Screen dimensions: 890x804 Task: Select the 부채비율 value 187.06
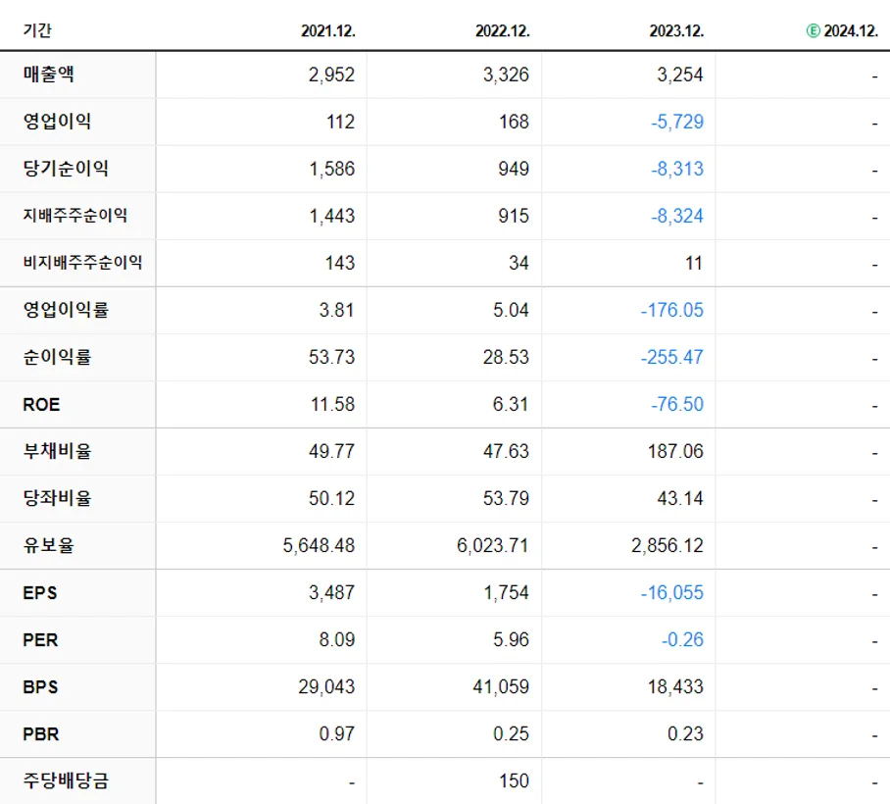[x=678, y=451]
